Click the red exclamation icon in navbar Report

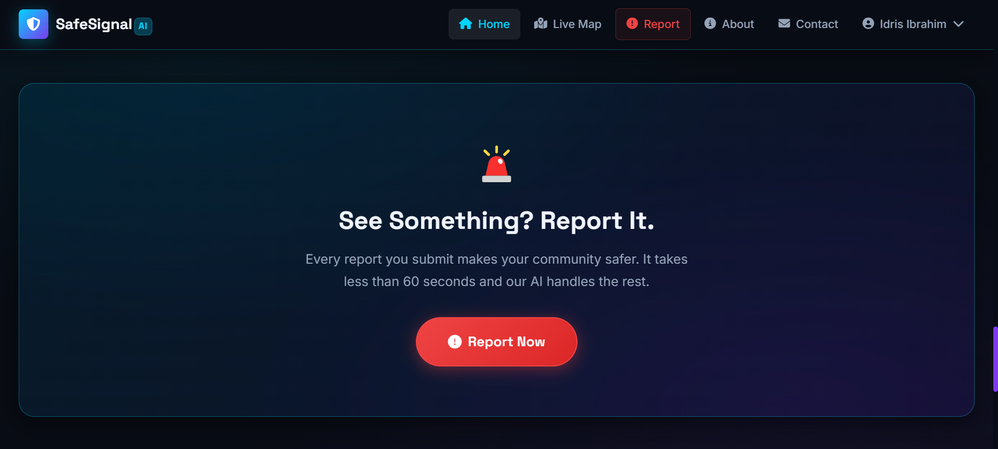(632, 23)
